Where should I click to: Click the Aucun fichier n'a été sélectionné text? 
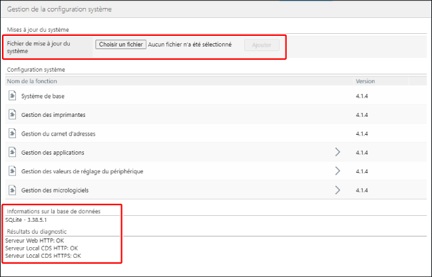click(190, 45)
